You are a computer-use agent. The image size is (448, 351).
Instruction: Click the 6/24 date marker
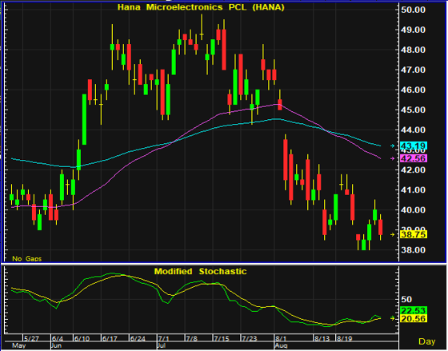tap(138, 339)
